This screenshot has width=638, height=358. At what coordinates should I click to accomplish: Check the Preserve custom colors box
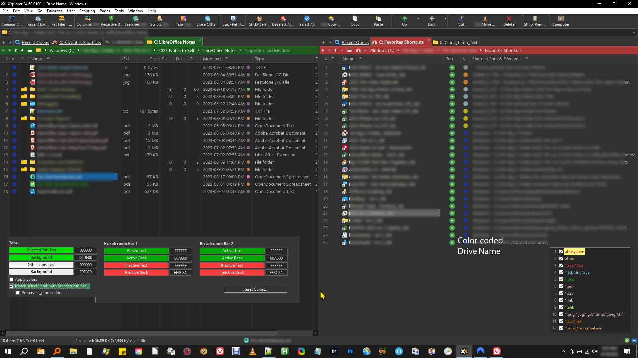(18, 293)
